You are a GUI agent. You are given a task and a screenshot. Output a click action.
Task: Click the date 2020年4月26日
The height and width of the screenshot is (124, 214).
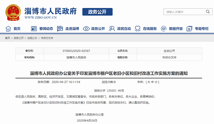[87, 120]
